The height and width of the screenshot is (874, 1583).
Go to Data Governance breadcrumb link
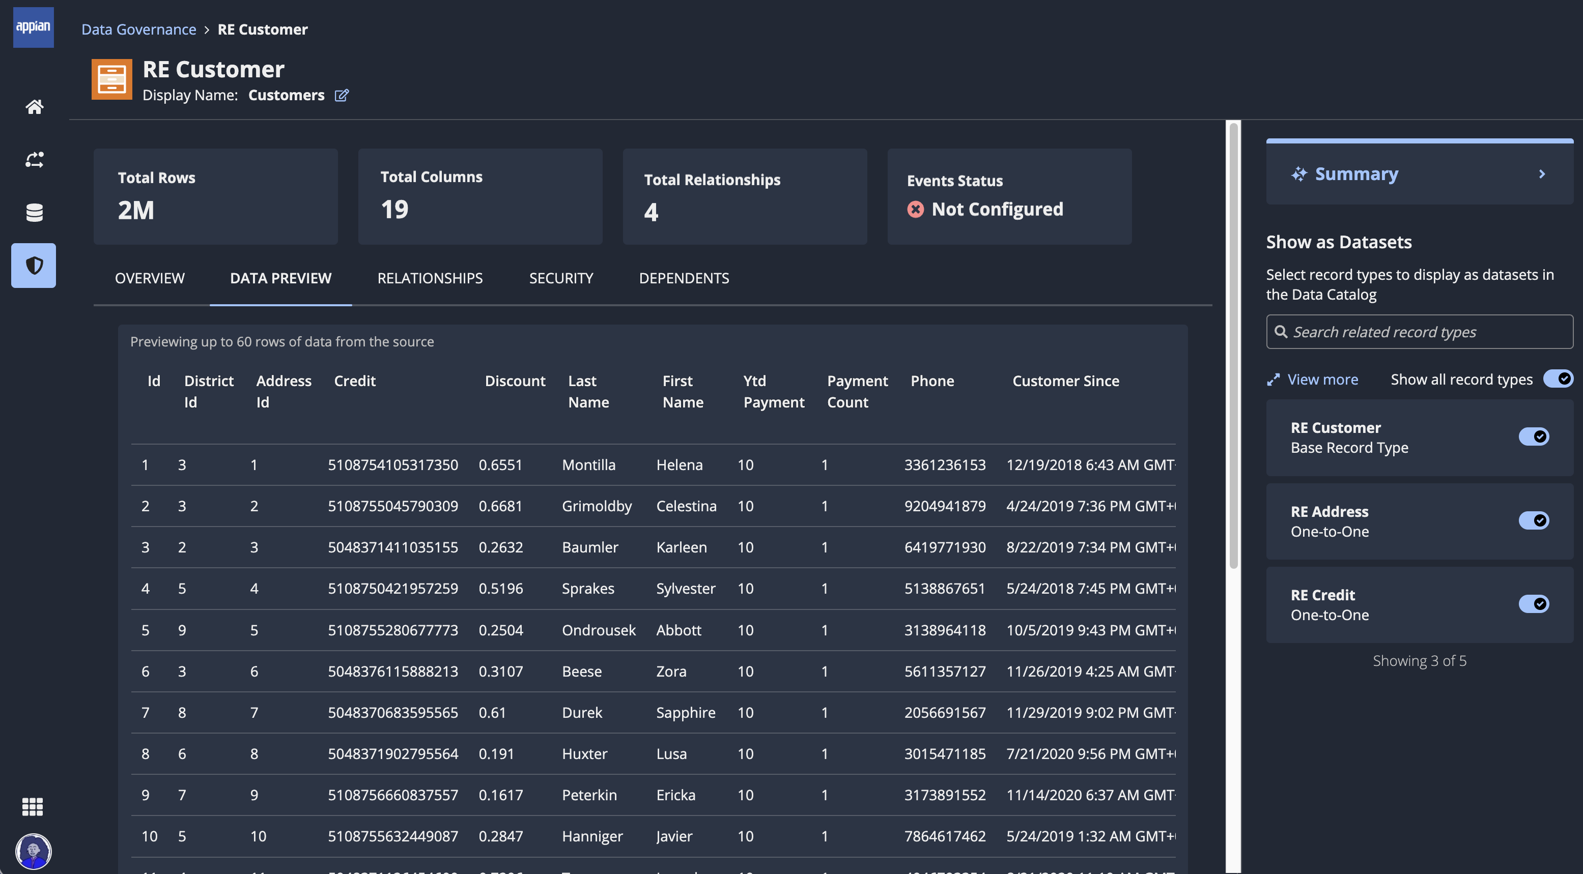point(139,30)
